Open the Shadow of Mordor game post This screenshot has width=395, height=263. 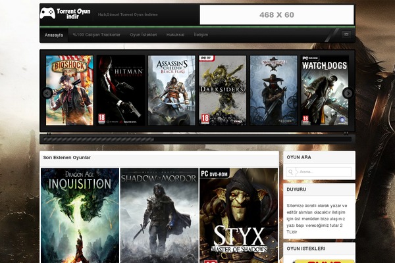159,215
